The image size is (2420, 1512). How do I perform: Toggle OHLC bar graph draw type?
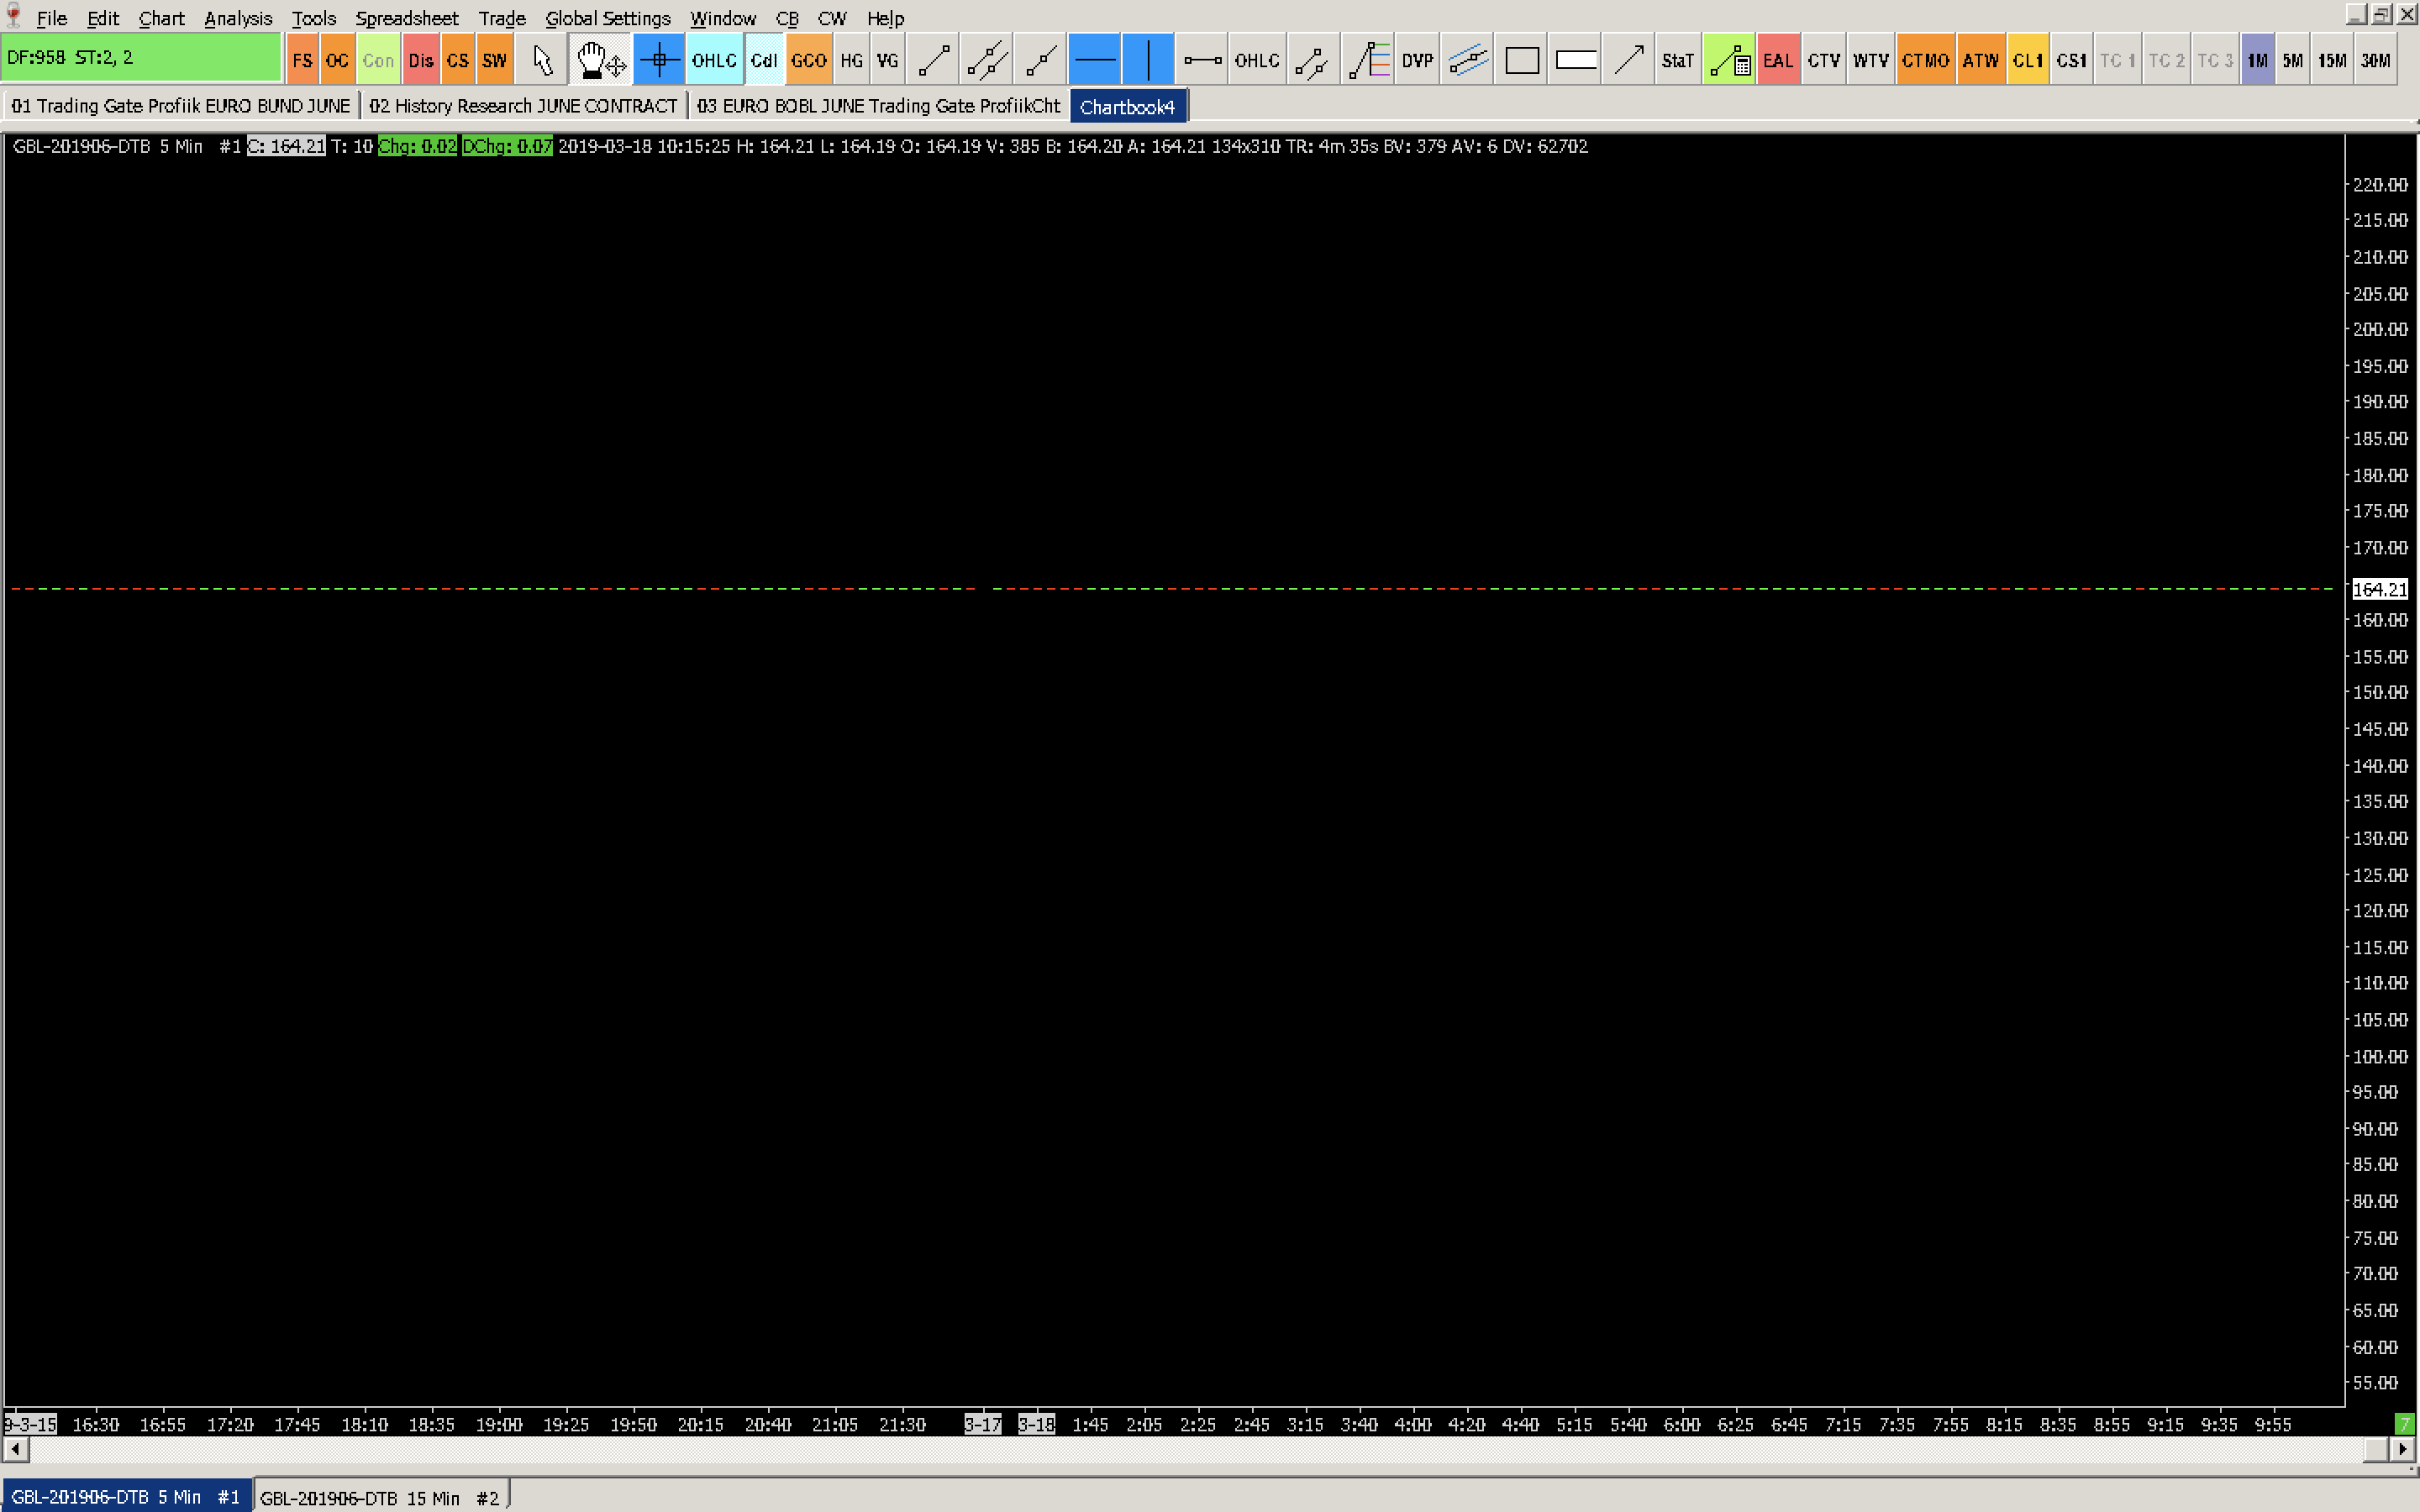(x=713, y=60)
